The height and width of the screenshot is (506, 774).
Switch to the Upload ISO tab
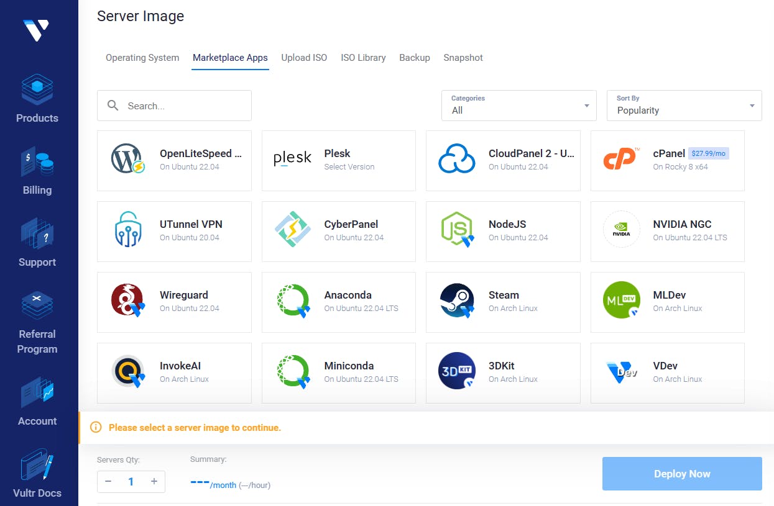pyautogui.click(x=304, y=58)
